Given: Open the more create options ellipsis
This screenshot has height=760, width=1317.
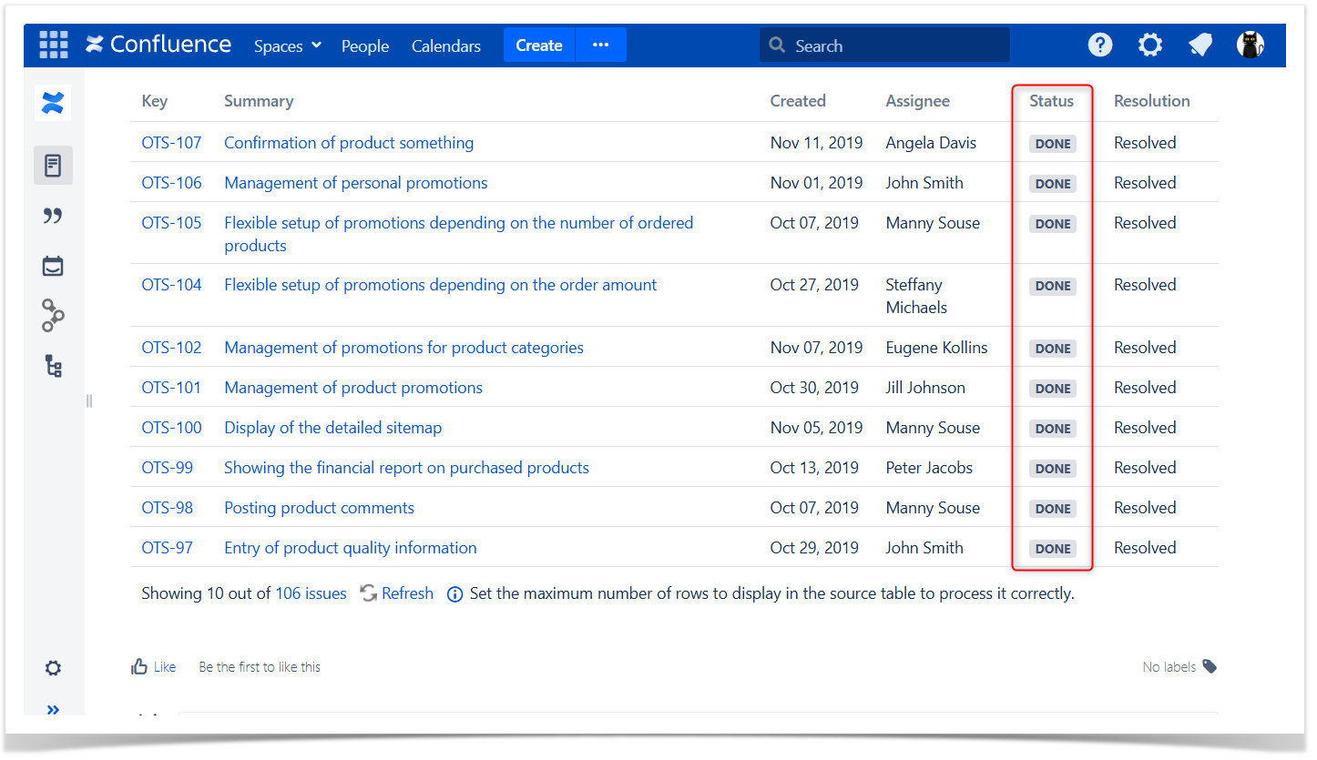Looking at the screenshot, I should 600,45.
